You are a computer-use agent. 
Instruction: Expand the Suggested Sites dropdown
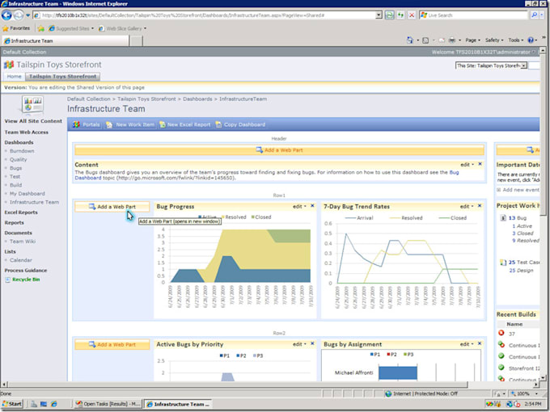pos(92,28)
